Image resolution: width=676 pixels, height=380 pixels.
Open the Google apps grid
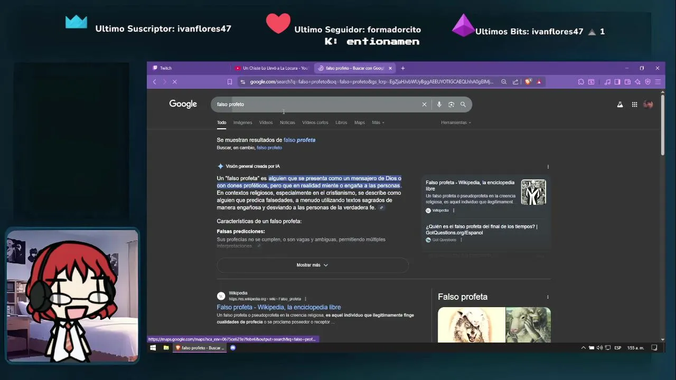tap(634, 104)
